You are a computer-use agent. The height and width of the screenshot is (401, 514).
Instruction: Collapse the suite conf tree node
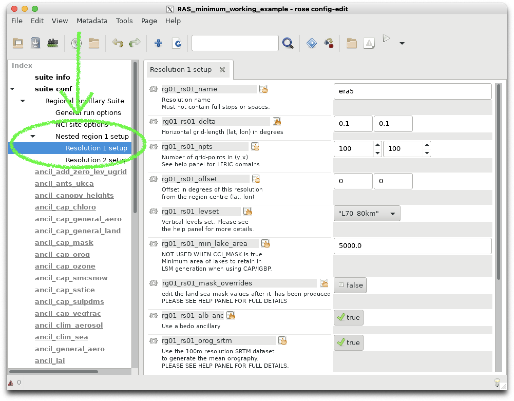tap(12, 89)
